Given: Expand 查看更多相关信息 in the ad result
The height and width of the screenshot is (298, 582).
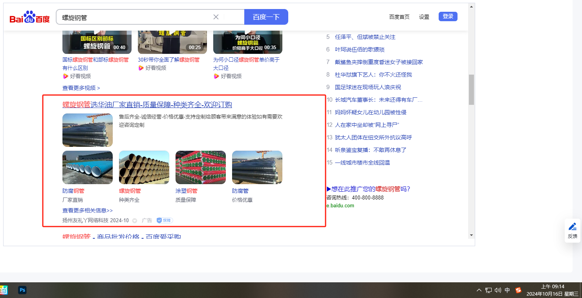Looking at the screenshot, I should (x=88, y=210).
